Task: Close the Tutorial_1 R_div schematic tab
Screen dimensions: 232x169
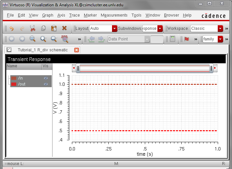Action: (77, 50)
